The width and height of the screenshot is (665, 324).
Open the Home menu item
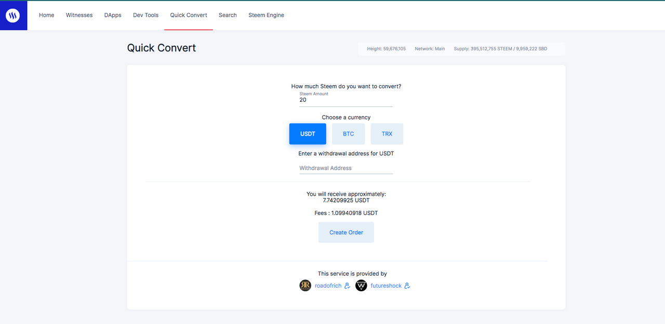[x=47, y=15]
